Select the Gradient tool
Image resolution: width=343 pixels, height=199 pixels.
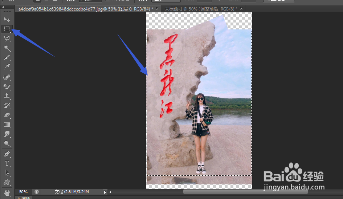(7, 125)
